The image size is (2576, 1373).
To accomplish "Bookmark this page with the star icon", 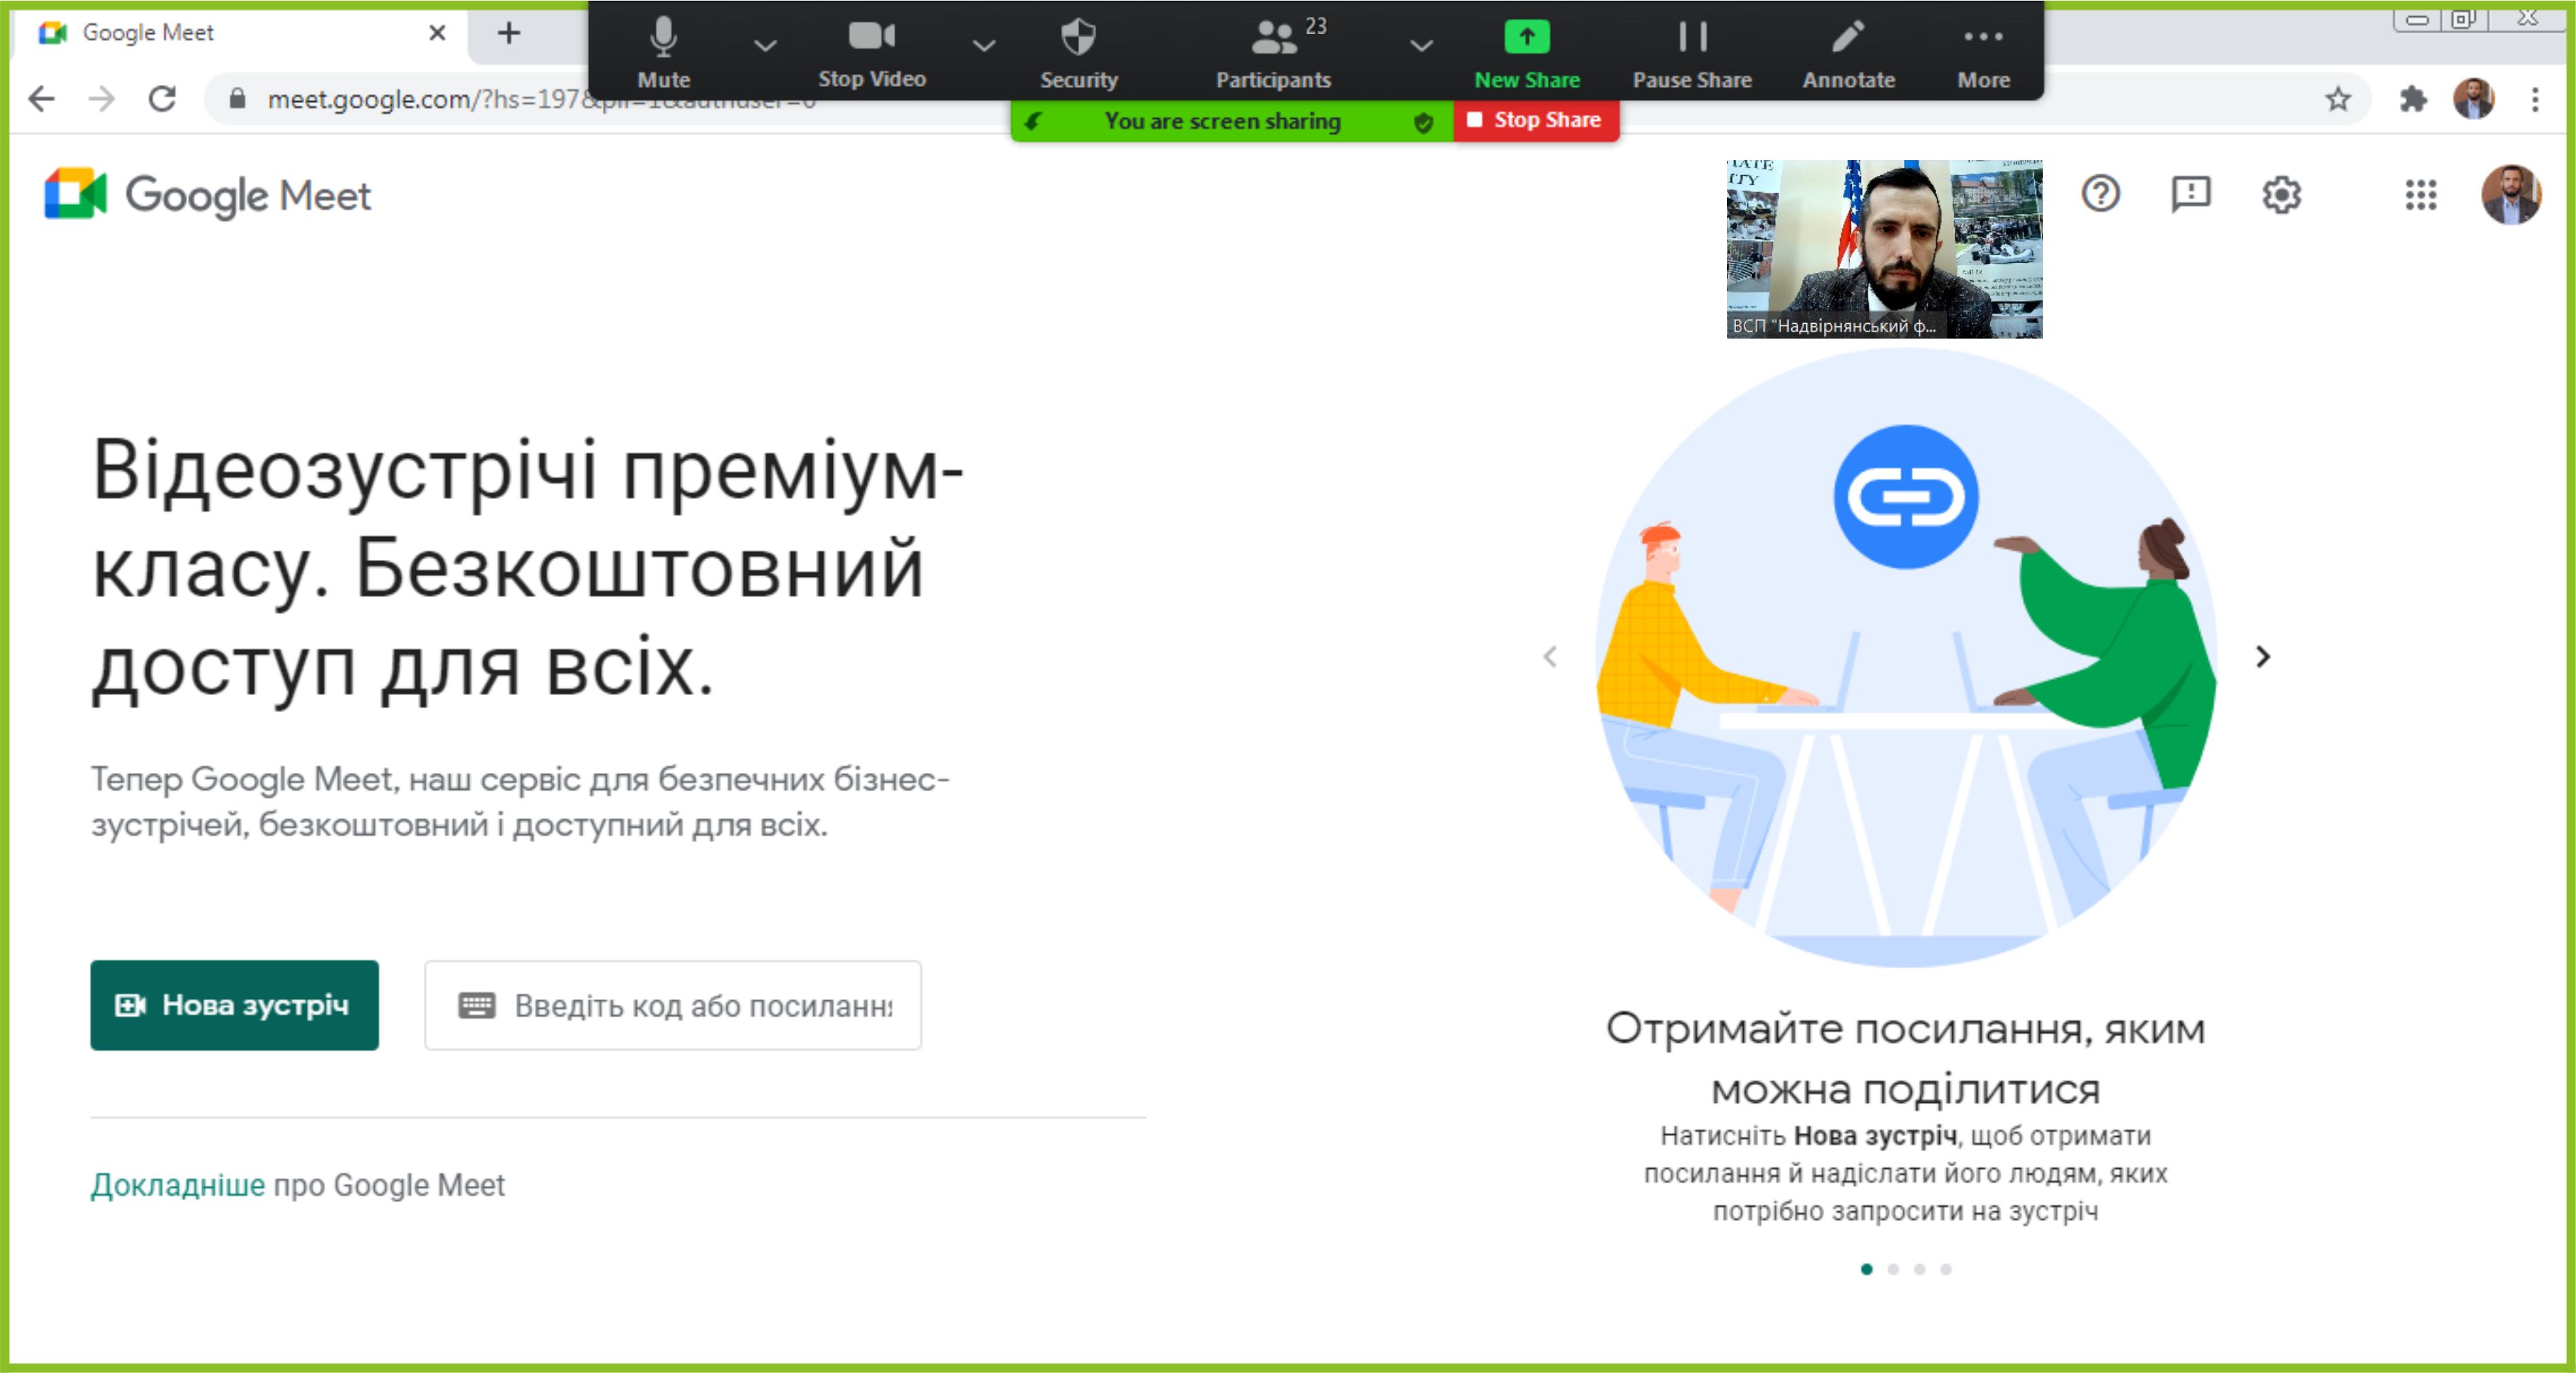I will [2338, 98].
